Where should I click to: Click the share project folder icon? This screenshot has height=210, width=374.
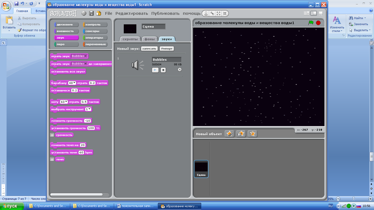pos(99,13)
